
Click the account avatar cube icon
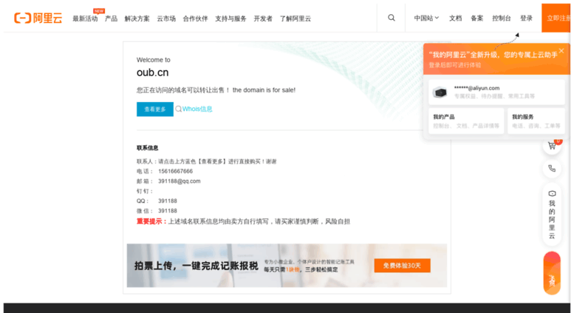440,92
